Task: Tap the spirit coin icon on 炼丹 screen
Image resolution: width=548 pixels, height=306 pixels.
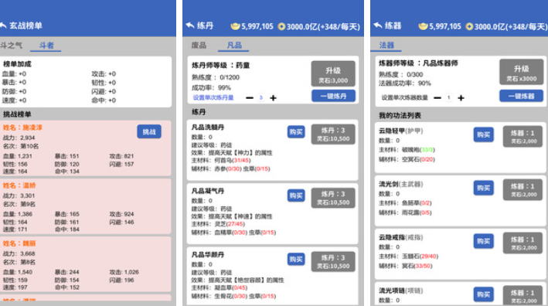Action: [281, 26]
